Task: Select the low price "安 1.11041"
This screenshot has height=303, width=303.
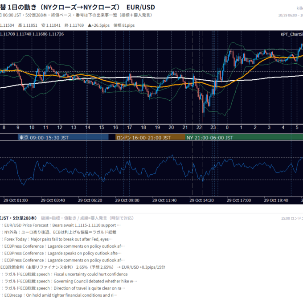Action: pyautogui.click(x=51, y=25)
